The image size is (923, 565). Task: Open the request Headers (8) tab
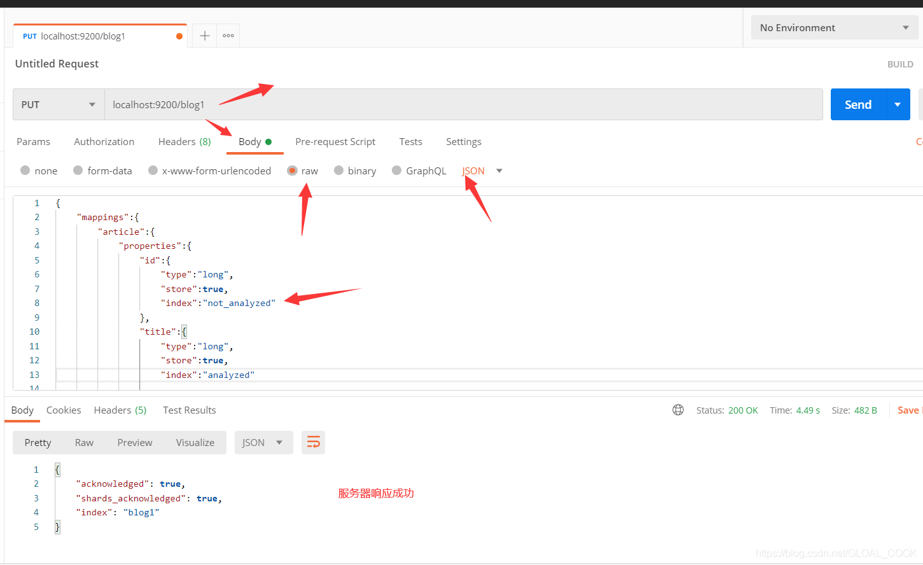coord(184,141)
